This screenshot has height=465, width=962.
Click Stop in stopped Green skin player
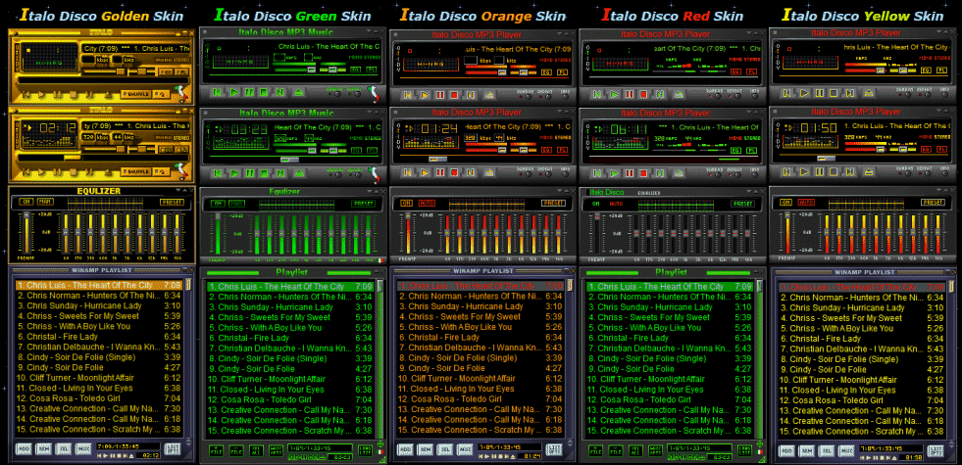[x=264, y=92]
